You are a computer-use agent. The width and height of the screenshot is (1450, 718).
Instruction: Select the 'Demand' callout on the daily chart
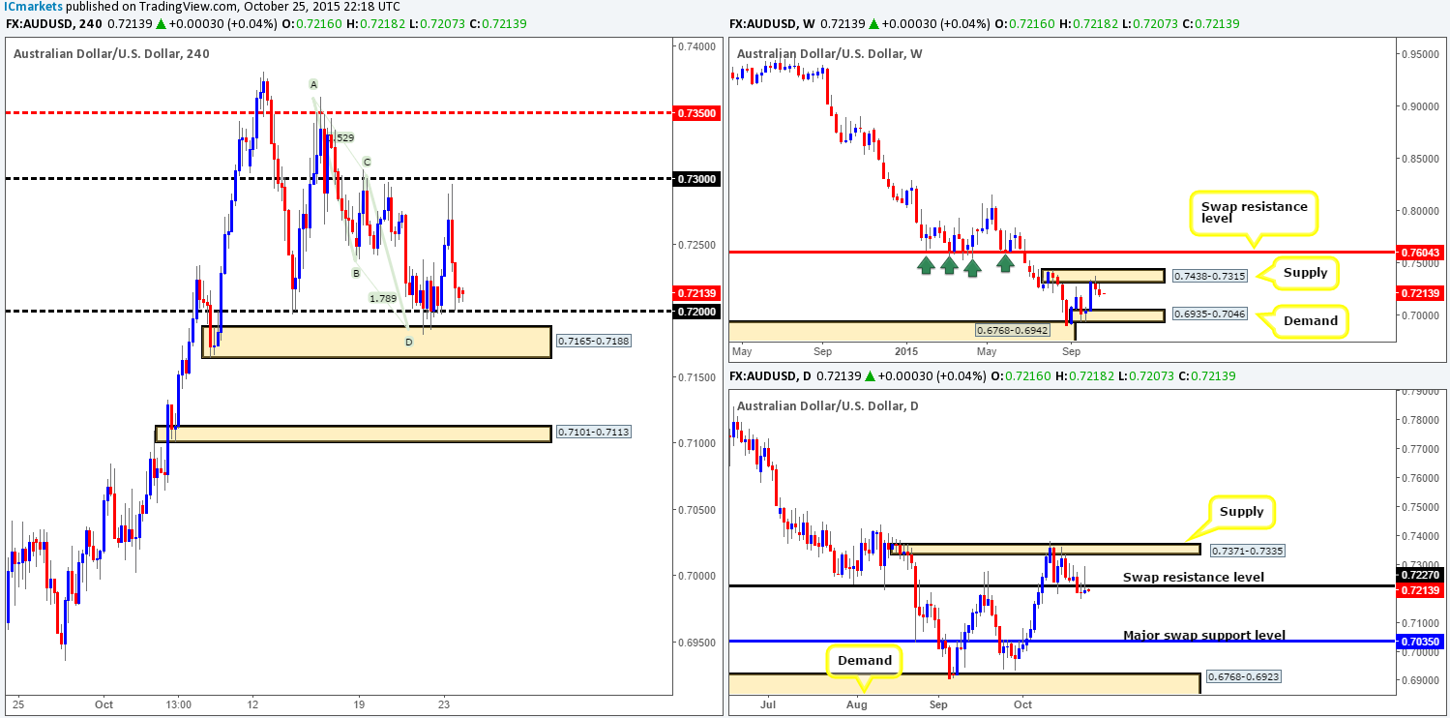[x=865, y=660]
